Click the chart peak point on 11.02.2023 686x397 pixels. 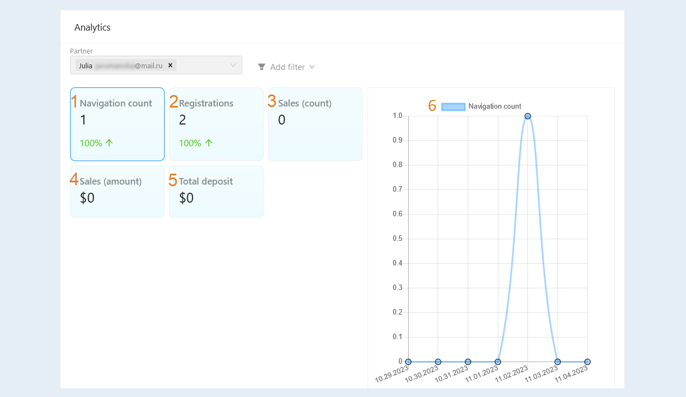click(x=527, y=116)
